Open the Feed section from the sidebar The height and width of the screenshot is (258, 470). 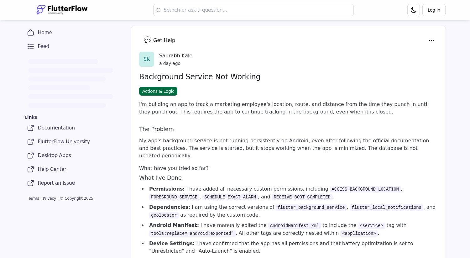[43, 46]
